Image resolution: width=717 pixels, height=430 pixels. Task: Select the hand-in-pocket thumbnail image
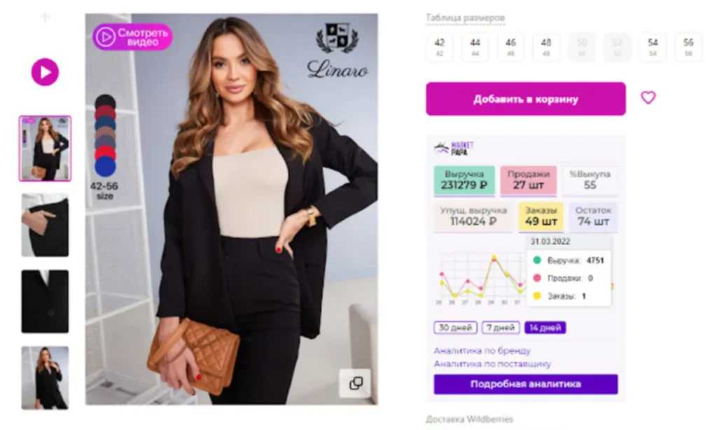(45, 225)
